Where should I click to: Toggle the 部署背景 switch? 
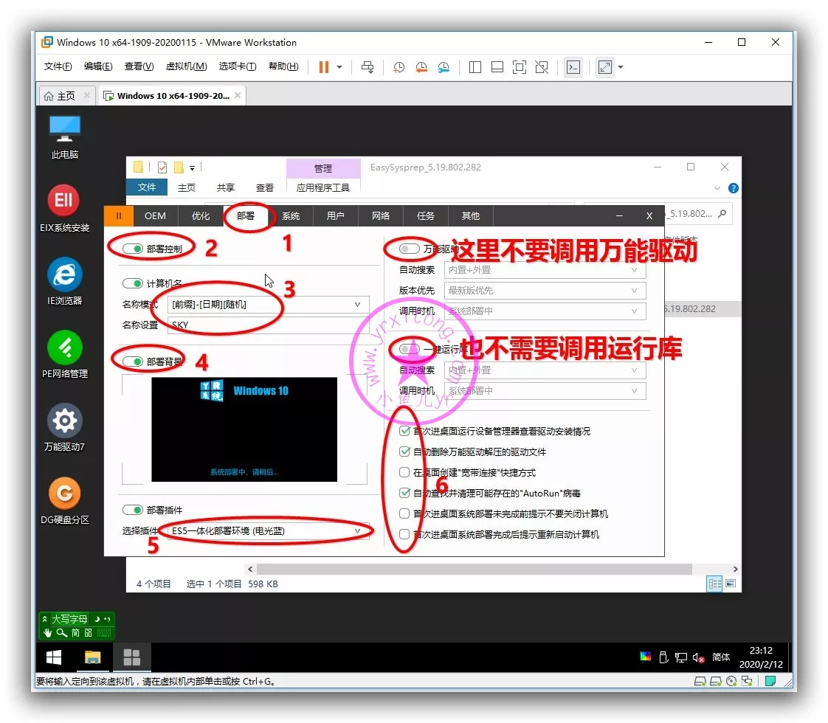pos(133,361)
